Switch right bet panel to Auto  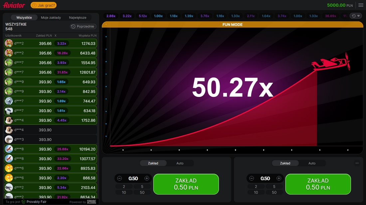pyautogui.click(x=312, y=163)
